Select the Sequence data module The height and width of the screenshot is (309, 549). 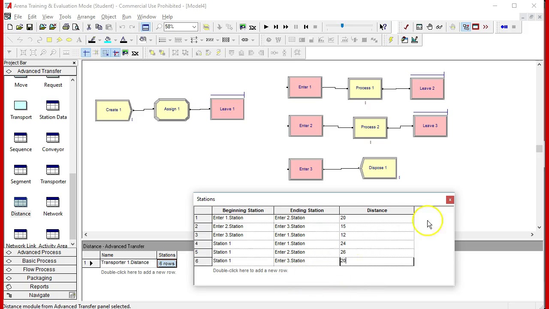[21, 142]
